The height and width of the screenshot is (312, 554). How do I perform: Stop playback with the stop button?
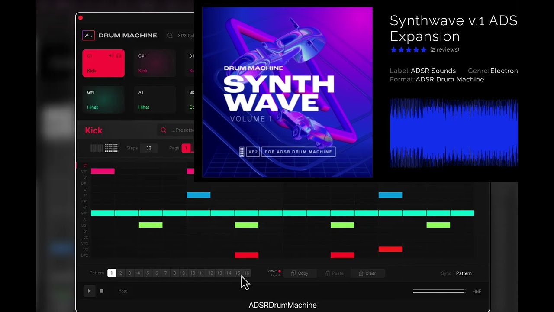[x=102, y=291]
